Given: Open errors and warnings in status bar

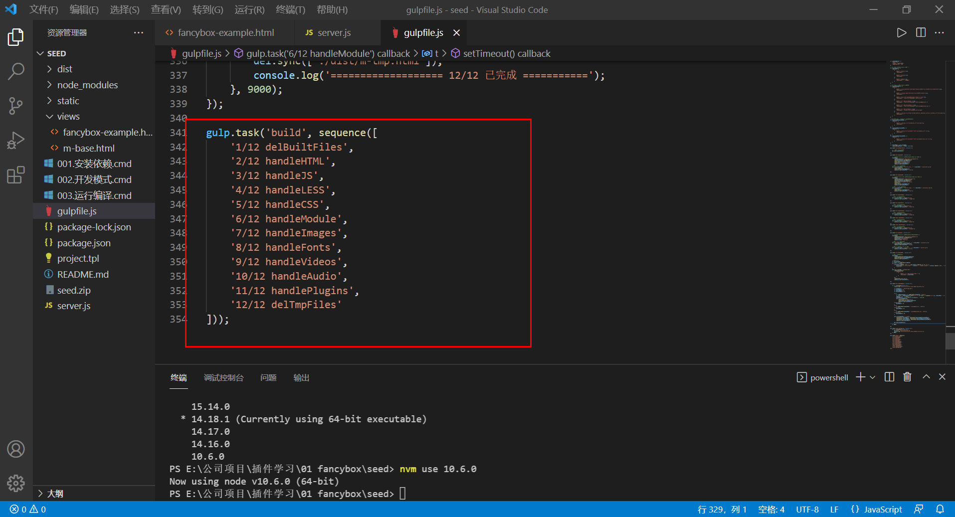Looking at the screenshot, I should (x=28, y=510).
